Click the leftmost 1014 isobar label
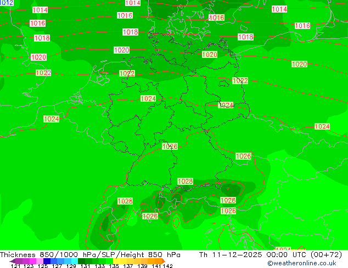Screen dimensions: 348x268 (40, 10)
